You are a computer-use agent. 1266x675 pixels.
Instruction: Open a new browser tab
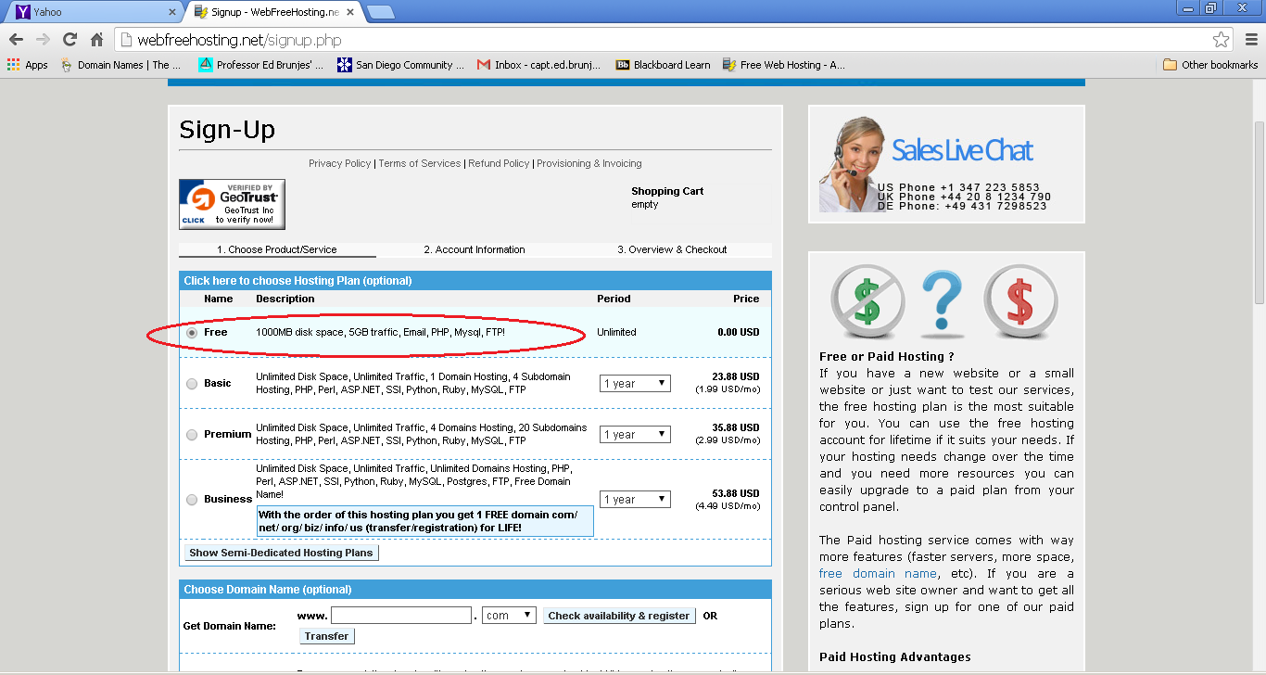click(381, 12)
